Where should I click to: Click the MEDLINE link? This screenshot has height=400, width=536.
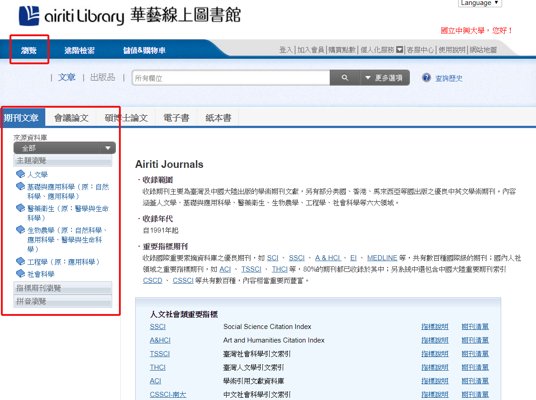pos(382,258)
